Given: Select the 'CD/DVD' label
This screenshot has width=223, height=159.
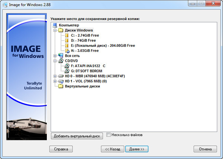Looking at the screenshot, I should (x=71, y=61).
